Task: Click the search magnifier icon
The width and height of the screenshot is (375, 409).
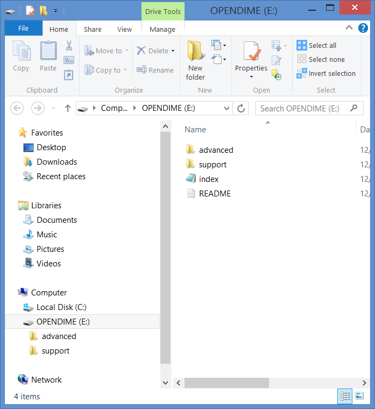Action: [x=353, y=108]
